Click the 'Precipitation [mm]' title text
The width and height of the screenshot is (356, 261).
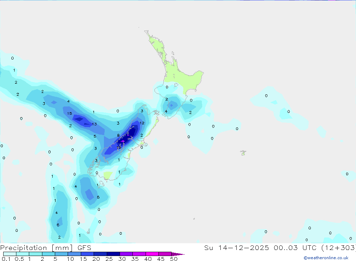coord(36,248)
